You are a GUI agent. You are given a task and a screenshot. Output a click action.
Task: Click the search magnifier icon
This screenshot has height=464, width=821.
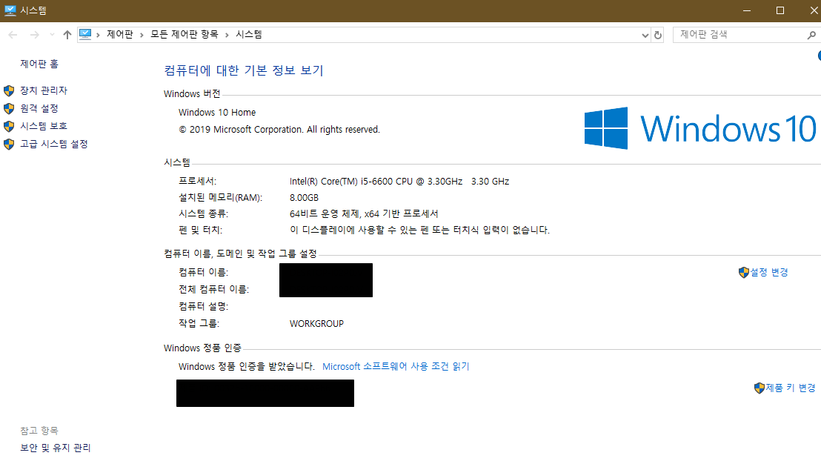(x=811, y=35)
